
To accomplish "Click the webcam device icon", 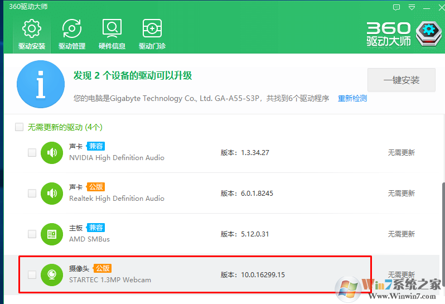I will click(52, 275).
